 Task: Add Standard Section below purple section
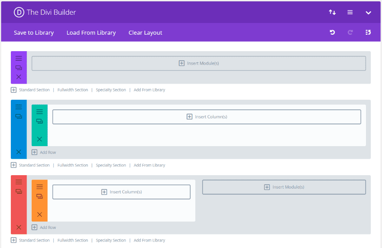pos(34,90)
